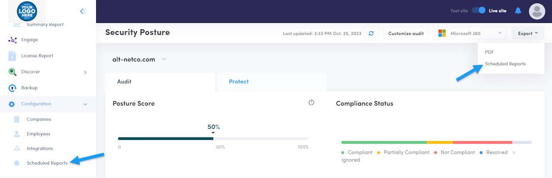
Task: Expand the Discover menu arrow
Action: 85,72
